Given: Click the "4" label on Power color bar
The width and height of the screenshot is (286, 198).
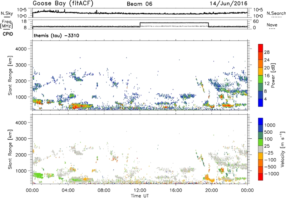Looking at the screenshot, I should (x=265, y=99).
